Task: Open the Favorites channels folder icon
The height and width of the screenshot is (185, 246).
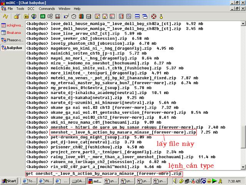Action: coord(27,16)
